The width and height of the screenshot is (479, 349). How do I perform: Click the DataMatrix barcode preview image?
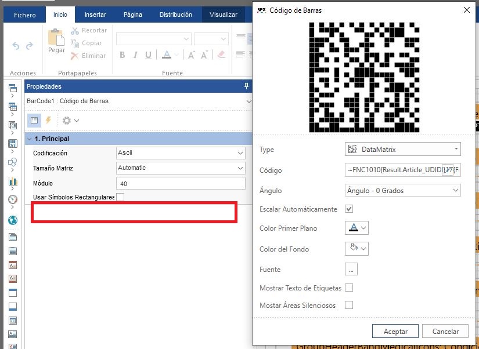(x=364, y=77)
